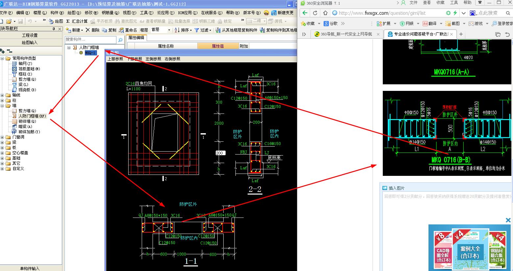Click the 搜索构件 search field
The width and height of the screenshot is (513, 271).
click(90, 40)
